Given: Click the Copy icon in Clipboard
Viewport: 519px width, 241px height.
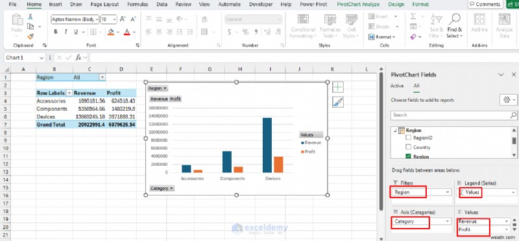Looking at the screenshot, I should click(x=30, y=27).
